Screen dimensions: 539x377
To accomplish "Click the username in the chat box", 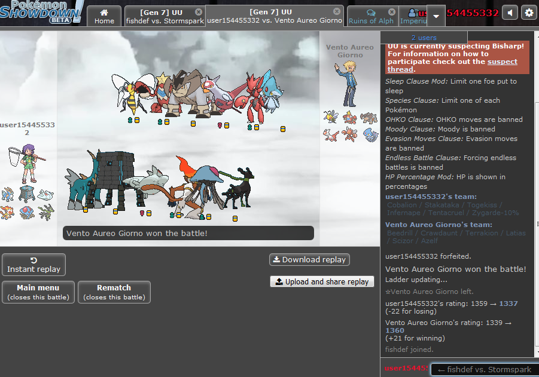I will coord(406,368).
